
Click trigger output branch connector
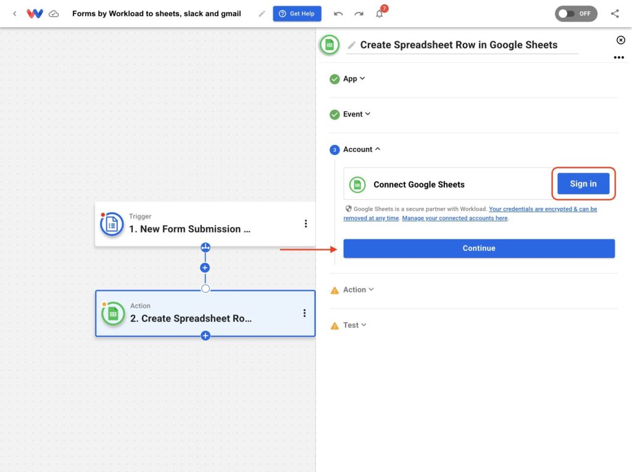click(x=205, y=247)
